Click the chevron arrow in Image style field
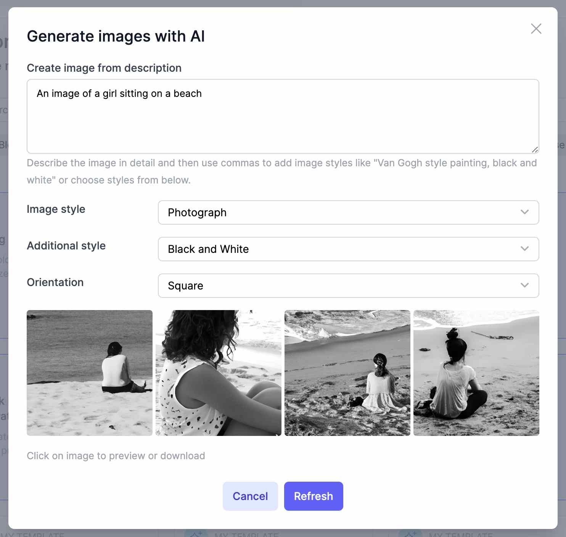 coord(524,212)
